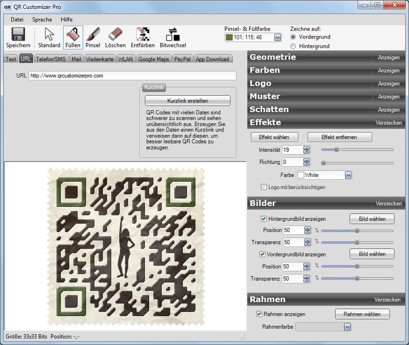This screenshot has width=409, height=345.
Task: Click the QR app icon in title bar
Action: pos(7,7)
